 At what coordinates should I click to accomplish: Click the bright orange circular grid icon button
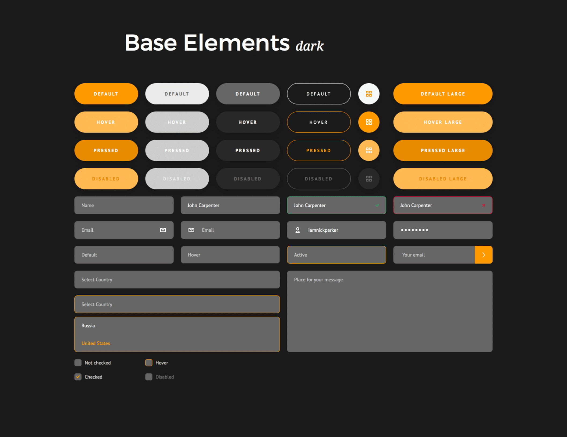369,122
